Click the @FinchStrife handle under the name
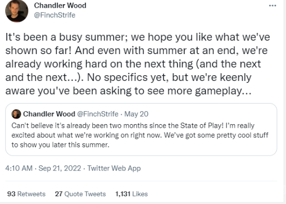This screenshot has height=204, width=286. coord(55,15)
